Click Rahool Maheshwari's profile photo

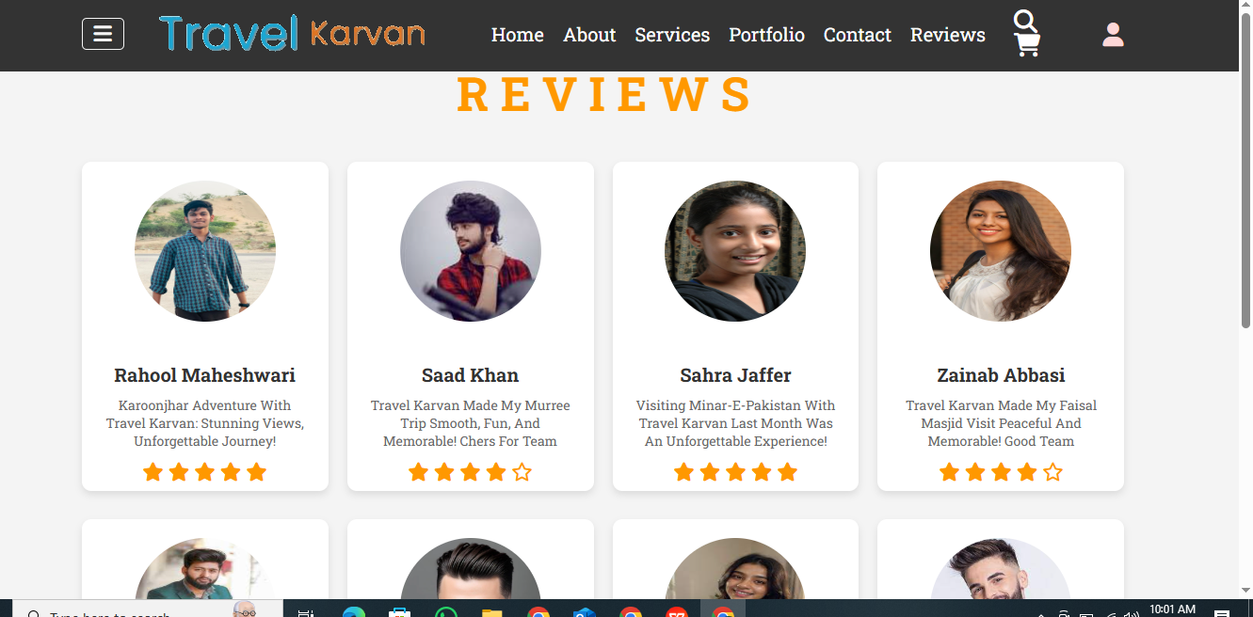tap(205, 251)
